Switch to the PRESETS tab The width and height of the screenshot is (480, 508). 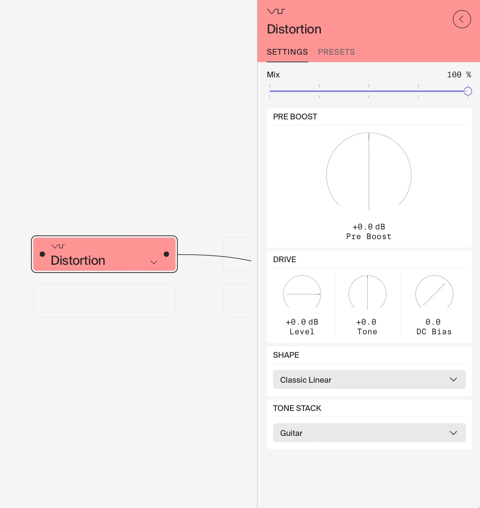[x=336, y=52]
